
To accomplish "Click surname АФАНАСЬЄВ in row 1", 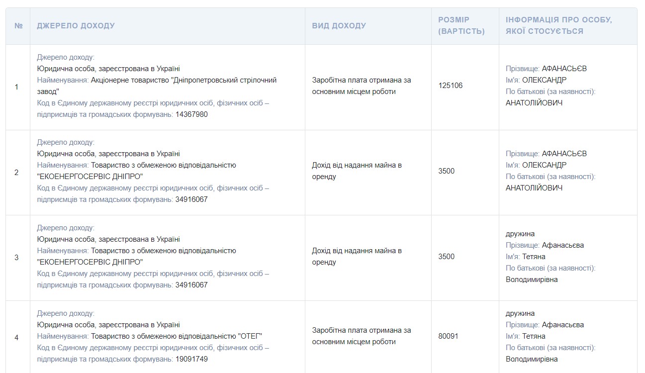I will point(564,69).
